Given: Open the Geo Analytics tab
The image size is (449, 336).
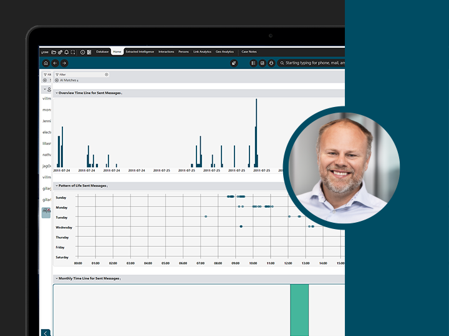Looking at the screenshot, I should [x=224, y=52].
